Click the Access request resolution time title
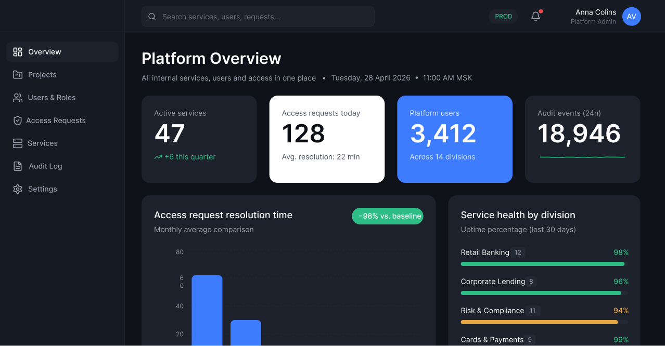Image resolution: width=665 pixels, height=346 pixels. pos(223,215)
